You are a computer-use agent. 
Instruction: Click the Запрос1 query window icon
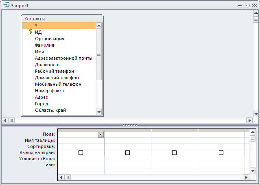[x=6, y=5]
